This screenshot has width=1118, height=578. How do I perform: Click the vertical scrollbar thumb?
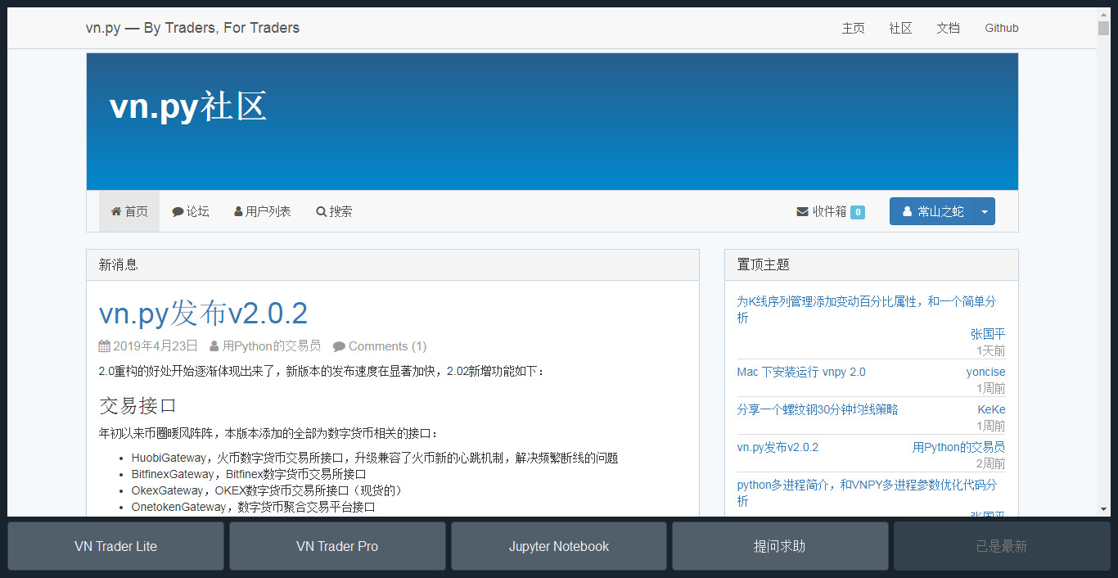point(1103,29)
